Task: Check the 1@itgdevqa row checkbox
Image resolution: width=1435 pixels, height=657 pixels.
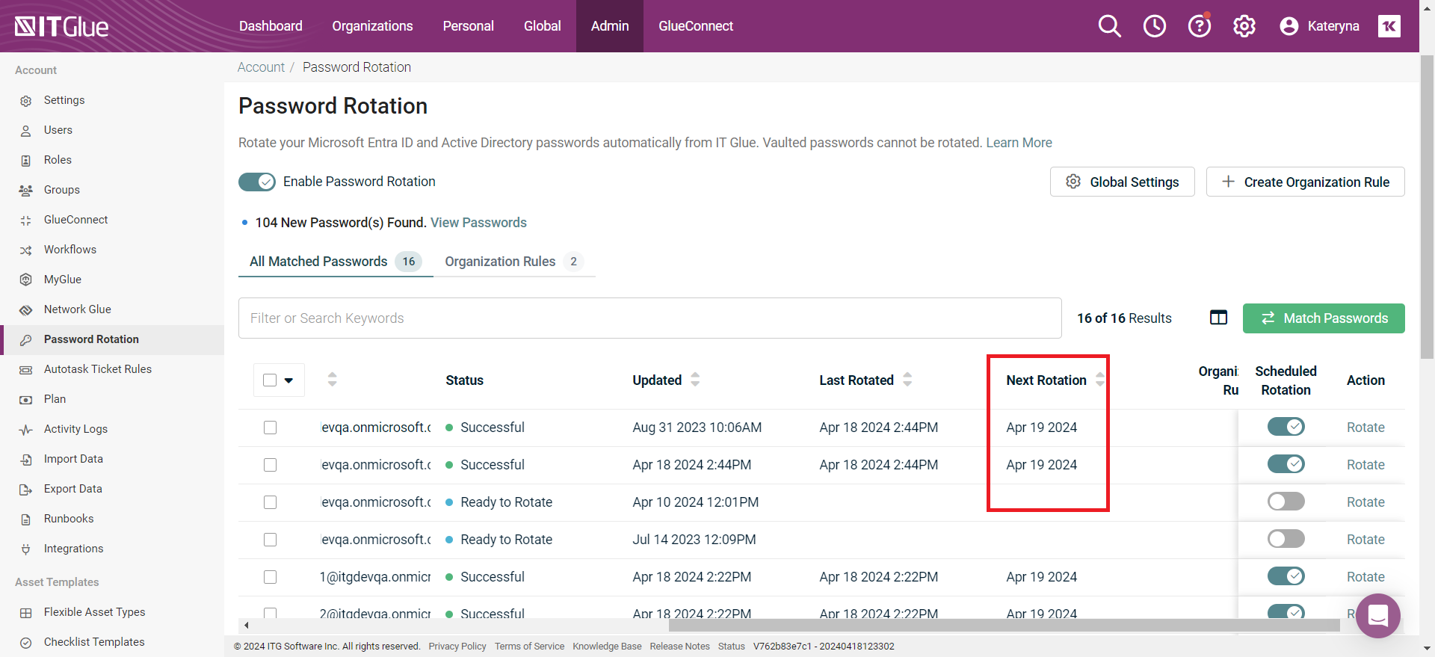Action: [x=270, y=577]
